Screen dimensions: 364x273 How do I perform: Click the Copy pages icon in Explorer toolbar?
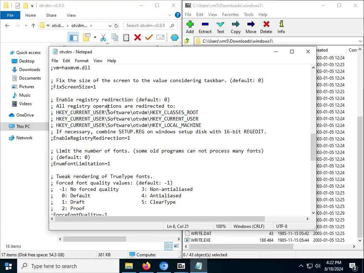(x=115, y=37)
